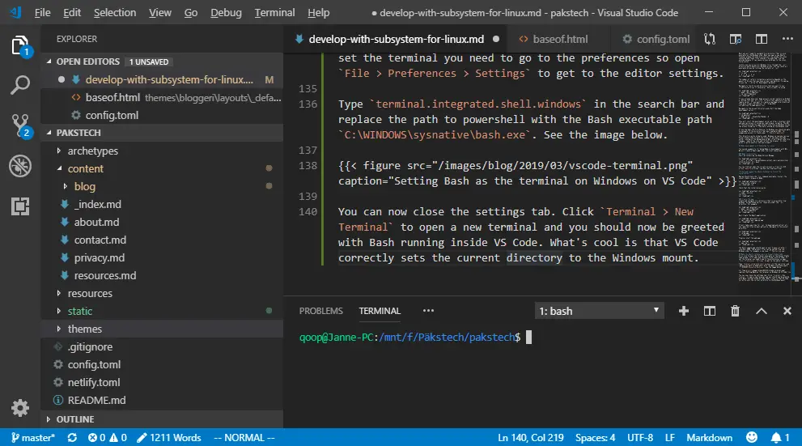Change language mode via Markdown indicator
This screenshot has width=802, height=446.
tap(709, 438)
